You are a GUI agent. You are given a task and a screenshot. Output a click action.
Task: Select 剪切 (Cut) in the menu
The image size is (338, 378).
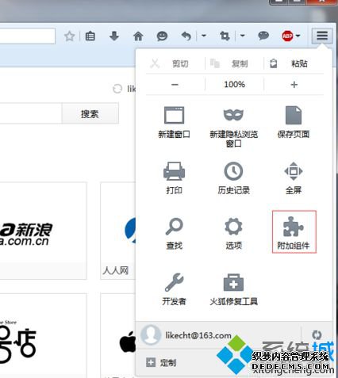click(175, 63)
